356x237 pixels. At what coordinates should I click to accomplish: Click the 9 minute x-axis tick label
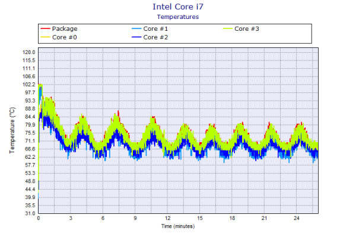pyautogui.click(x=135, y=218)
